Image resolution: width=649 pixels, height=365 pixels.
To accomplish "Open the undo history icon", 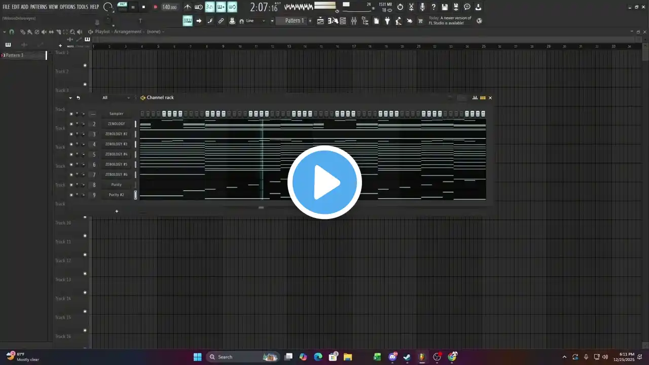I will coord(400,7).
